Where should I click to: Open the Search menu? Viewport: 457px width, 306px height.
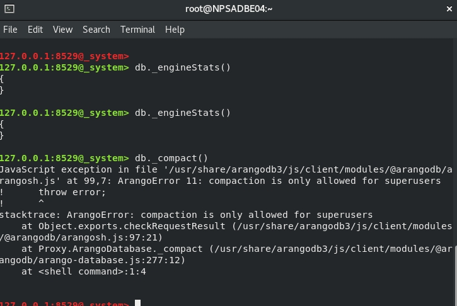click(96, 30)
